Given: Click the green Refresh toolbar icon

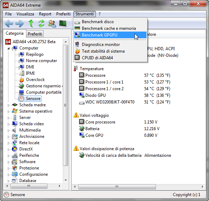Looking at the screenshot, I should 41,24.
